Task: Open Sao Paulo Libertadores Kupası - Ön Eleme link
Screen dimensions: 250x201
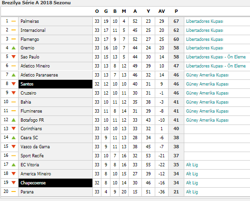Action: click(x=216, y=57)
